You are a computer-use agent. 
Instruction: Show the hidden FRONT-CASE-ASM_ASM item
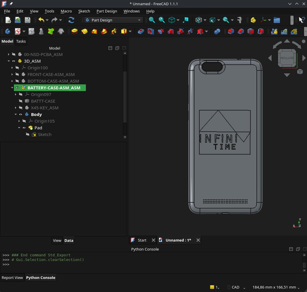pos(17,74)
